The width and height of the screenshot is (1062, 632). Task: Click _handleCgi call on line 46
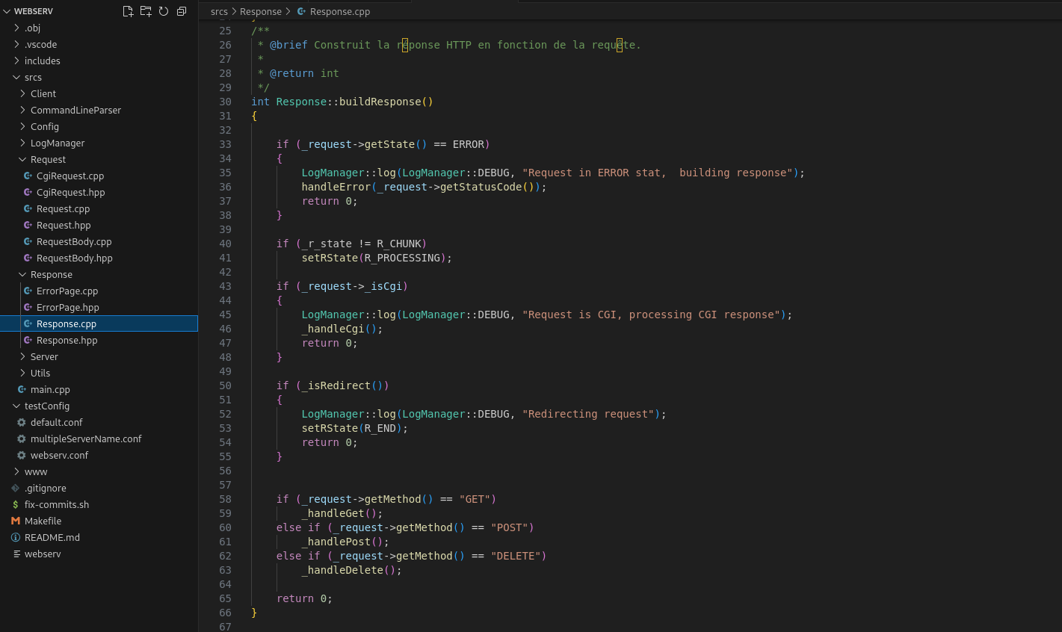(x=333, y=329)
